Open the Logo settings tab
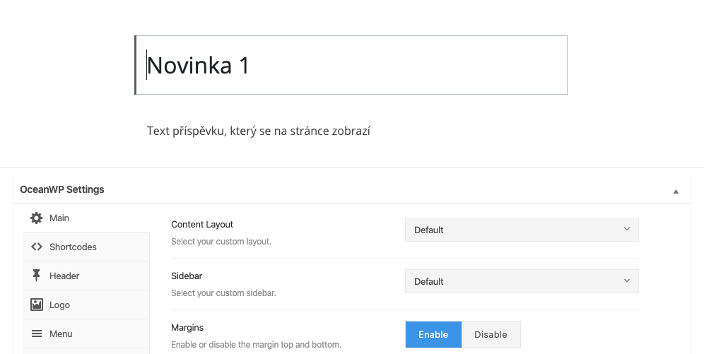The height and width of the screenshot is (354, 704). coord(86,305)
